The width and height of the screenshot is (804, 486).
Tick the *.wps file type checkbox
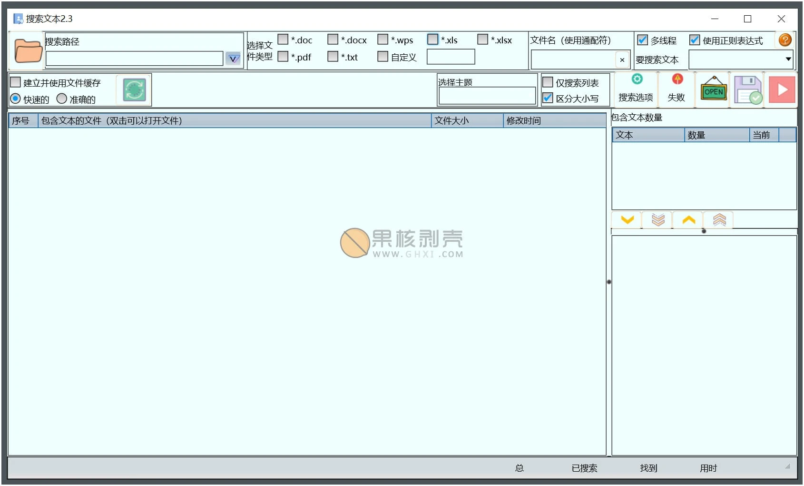pyautogui.click(x=383, y=39)
